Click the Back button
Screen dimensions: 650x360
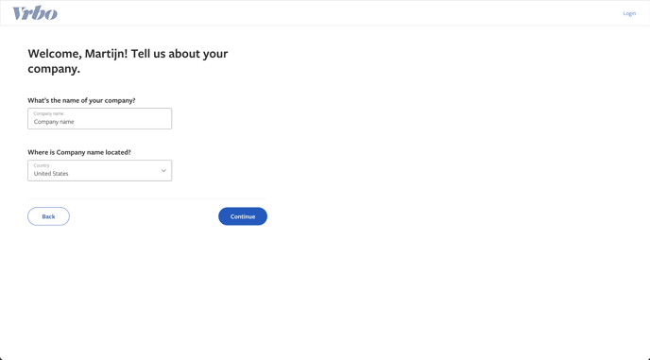tap(48, 216)
